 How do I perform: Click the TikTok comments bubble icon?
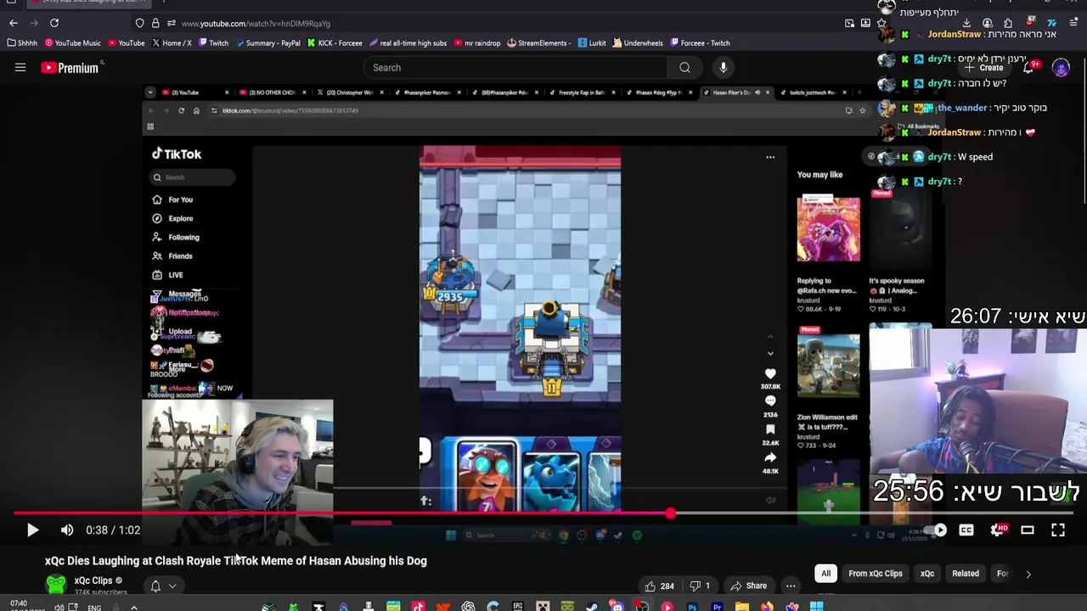click(770, 401)
